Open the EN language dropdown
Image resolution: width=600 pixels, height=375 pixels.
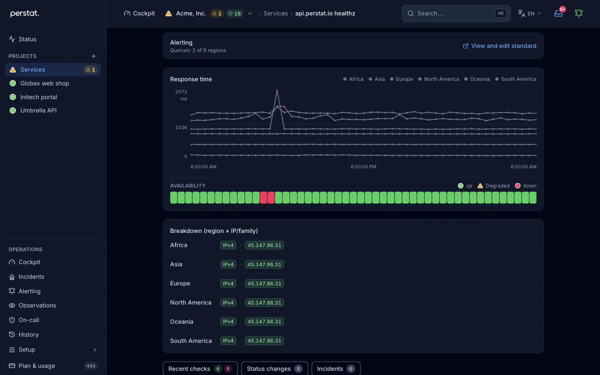pyautogui.click(x=529, y=13)
